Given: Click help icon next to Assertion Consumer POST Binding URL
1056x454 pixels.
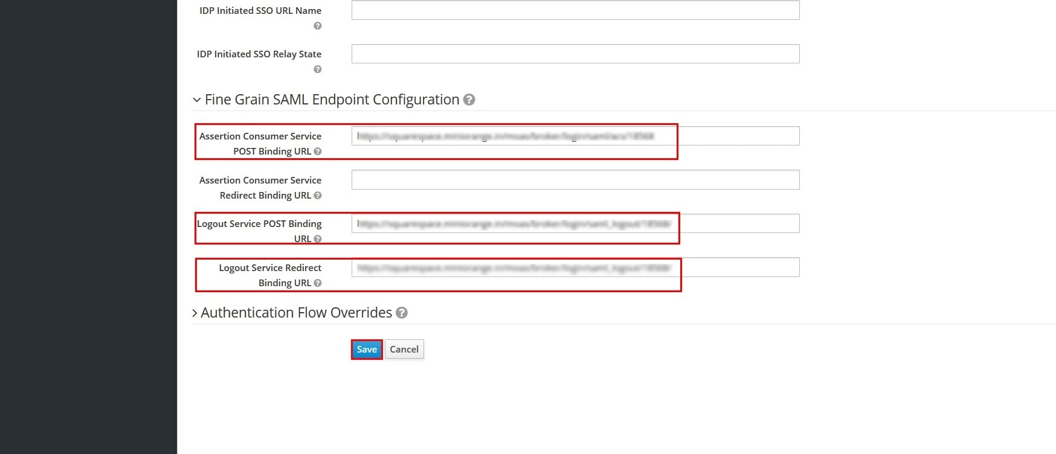Looking at the screenshot, I should [318, 152].
